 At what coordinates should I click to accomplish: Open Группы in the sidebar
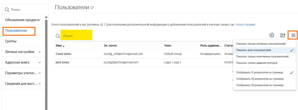click(11, 41)
